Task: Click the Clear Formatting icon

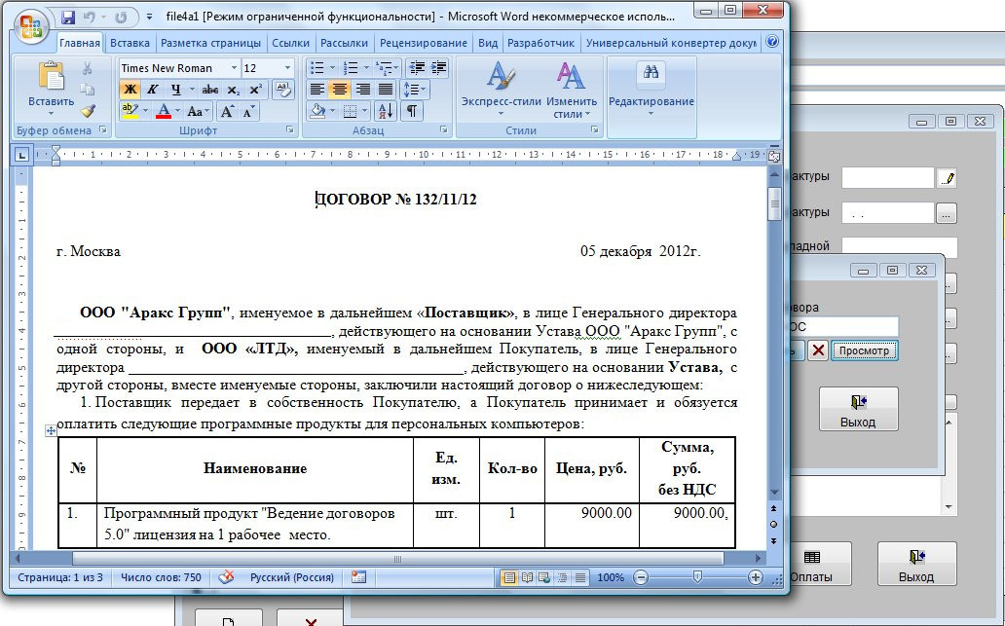Action: point(283,90)
